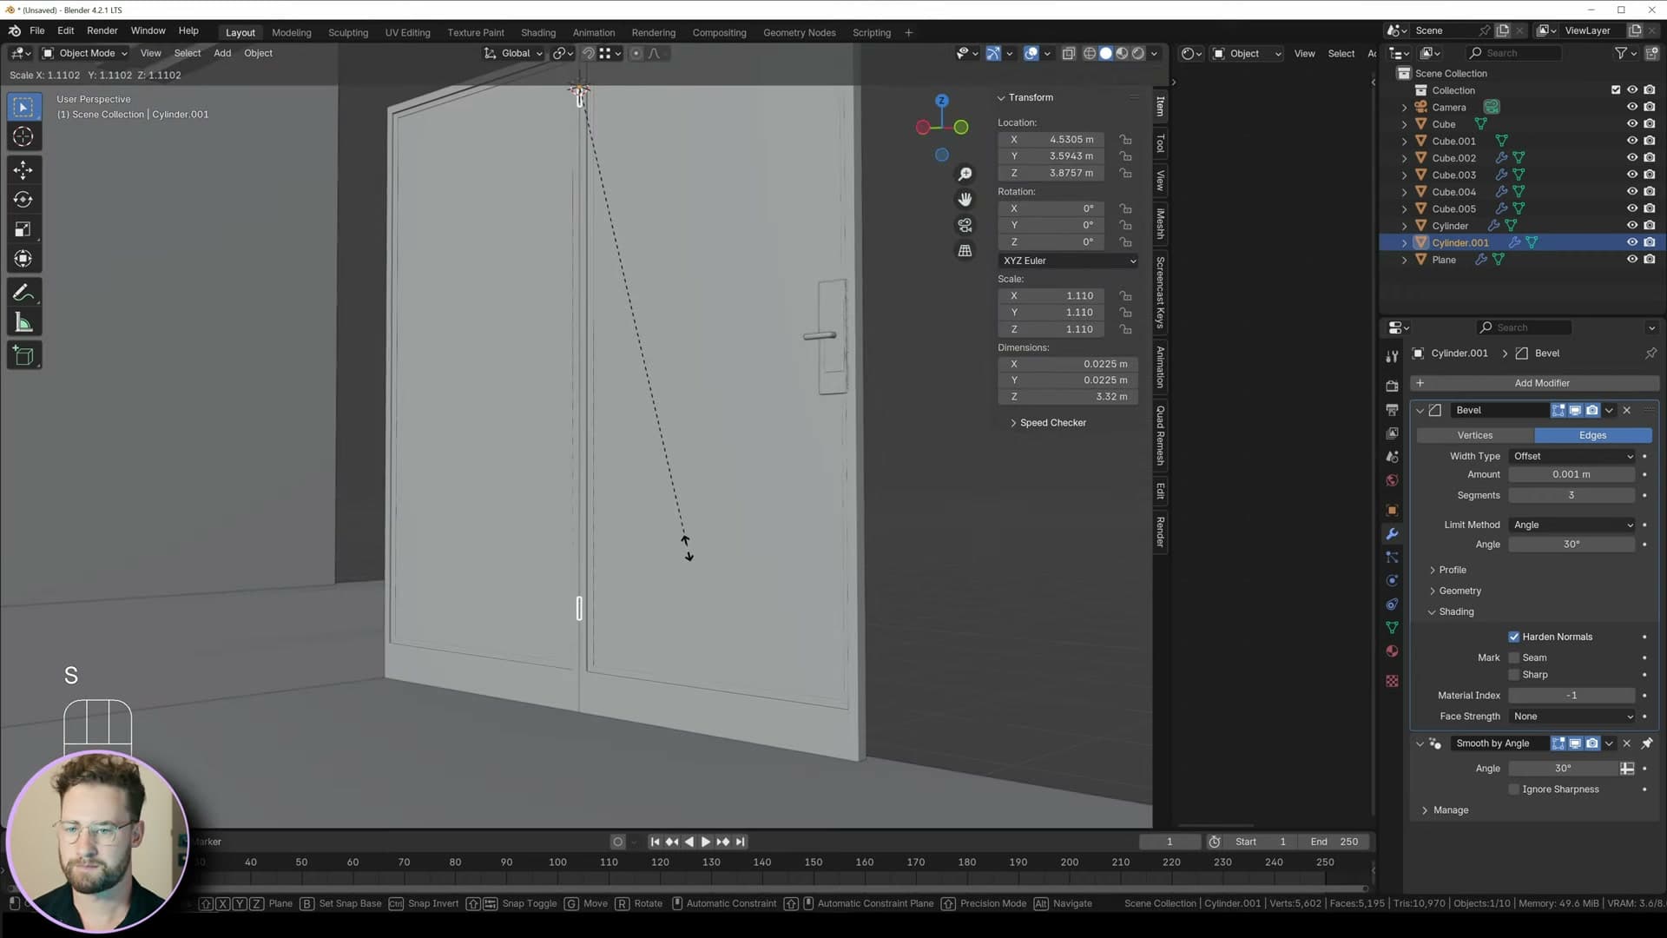Image resolution: width=1667 pixels, height=938 pixels.
Task: Enable Ignore Sharpness checkbox
Action: pos(1514,789)
